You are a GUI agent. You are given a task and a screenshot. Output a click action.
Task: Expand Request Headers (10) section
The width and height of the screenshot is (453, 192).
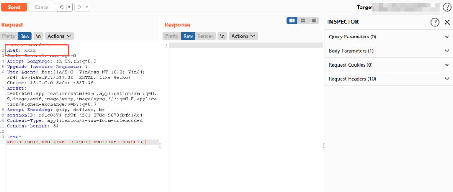tap(388, 79)
